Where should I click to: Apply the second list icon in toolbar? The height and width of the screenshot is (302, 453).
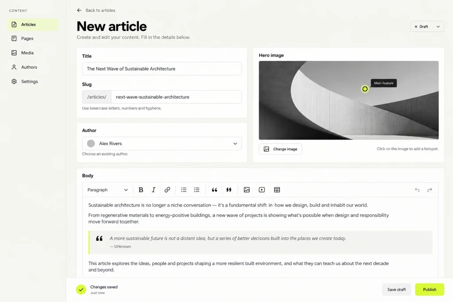197,190
